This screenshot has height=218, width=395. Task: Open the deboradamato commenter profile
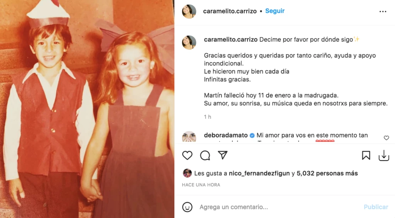click(226, 135)
